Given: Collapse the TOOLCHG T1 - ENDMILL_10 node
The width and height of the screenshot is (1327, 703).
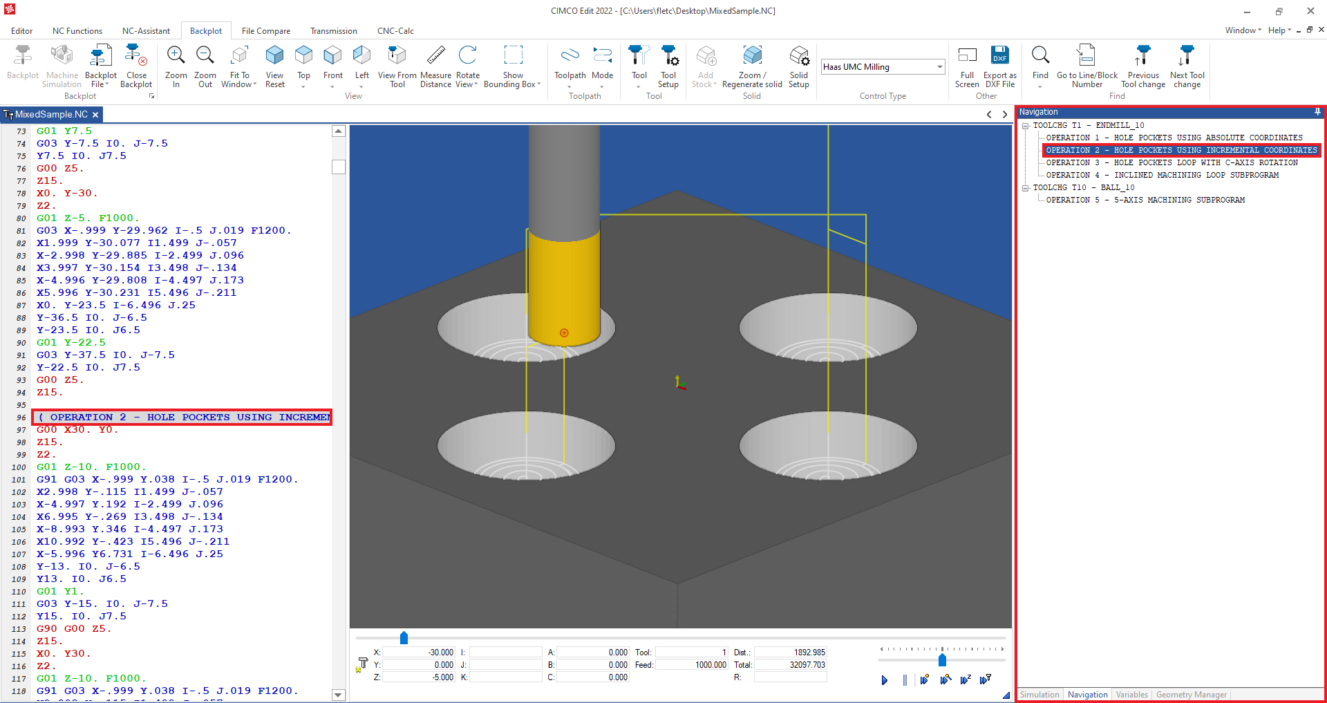Looking at the screenshot, I should tap(1026, 125).
